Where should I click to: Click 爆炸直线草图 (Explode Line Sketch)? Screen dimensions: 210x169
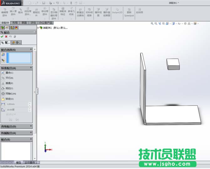click(x=107, y=12)
